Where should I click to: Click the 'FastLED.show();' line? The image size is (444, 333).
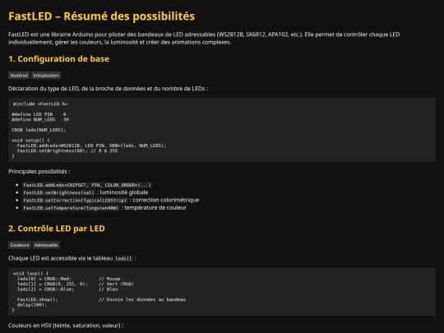pos(37,299)
